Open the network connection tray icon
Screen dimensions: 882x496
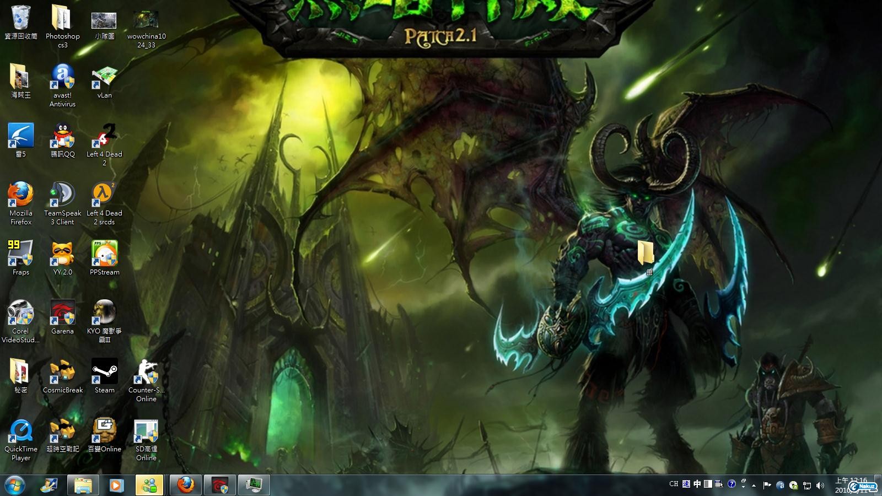807,486
